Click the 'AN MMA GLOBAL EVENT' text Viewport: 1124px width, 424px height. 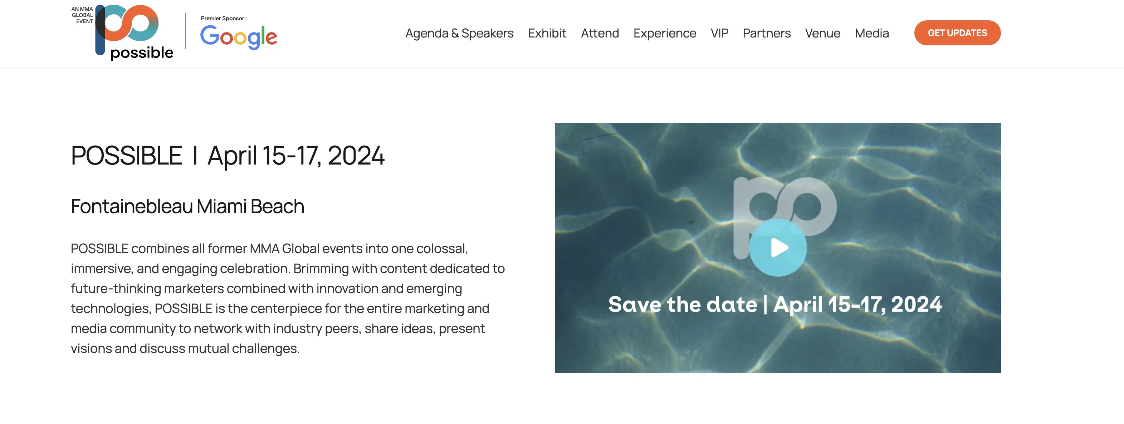[x=83, y=15]
